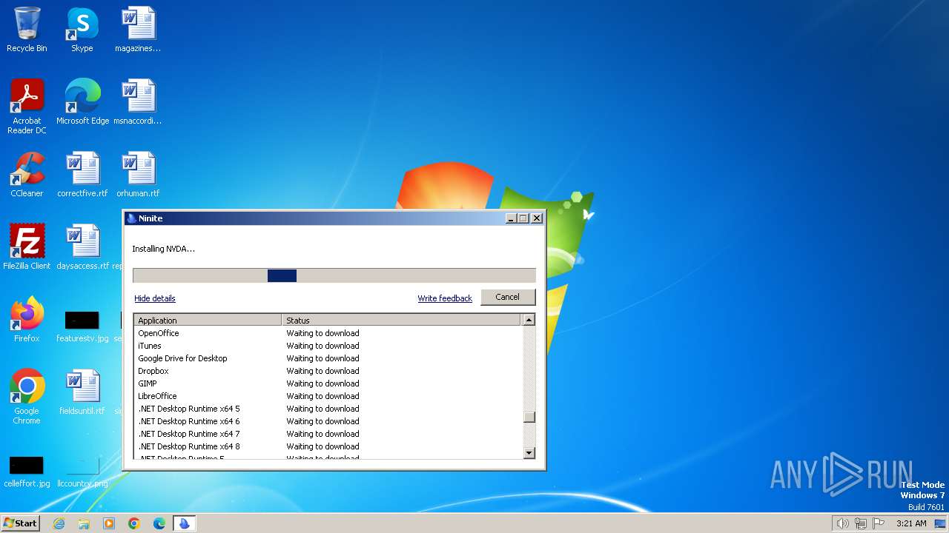Select the LibreOffice row
The image size is (949, 533).
328,396
